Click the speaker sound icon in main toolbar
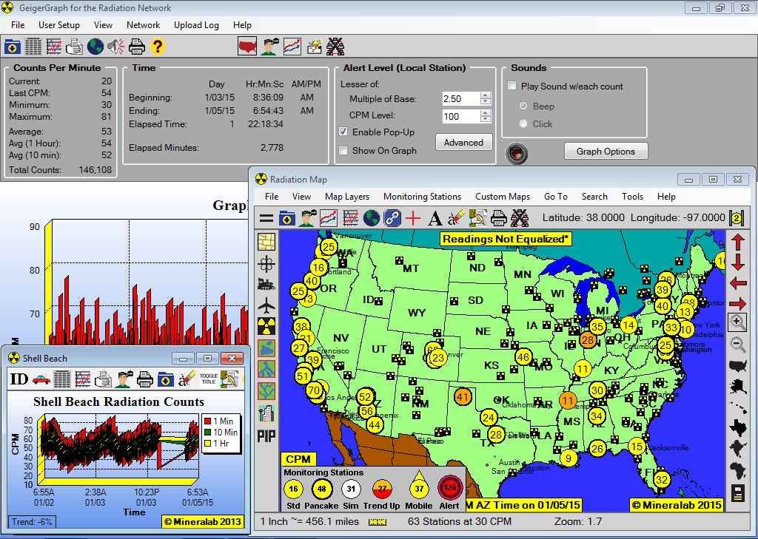Viewport: 758px width, 539px height. coord(115,47)
